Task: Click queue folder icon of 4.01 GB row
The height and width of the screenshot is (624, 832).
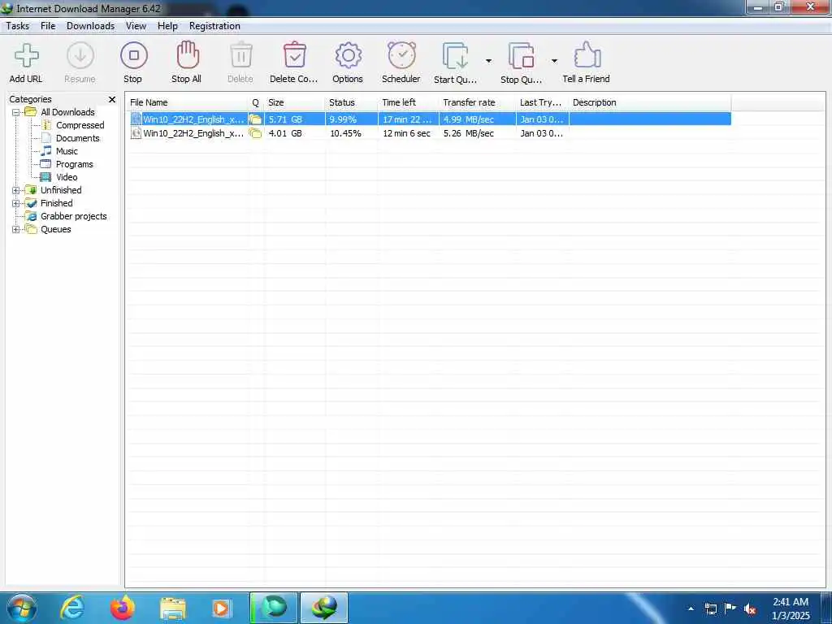Action: 255,133
